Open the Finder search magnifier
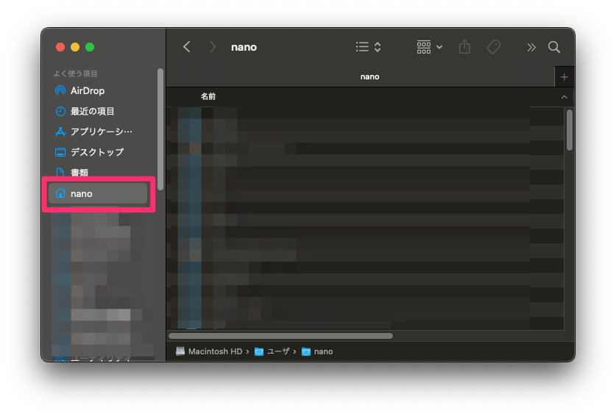The height and width of the screenshot is (416, 616). [554, 47]
